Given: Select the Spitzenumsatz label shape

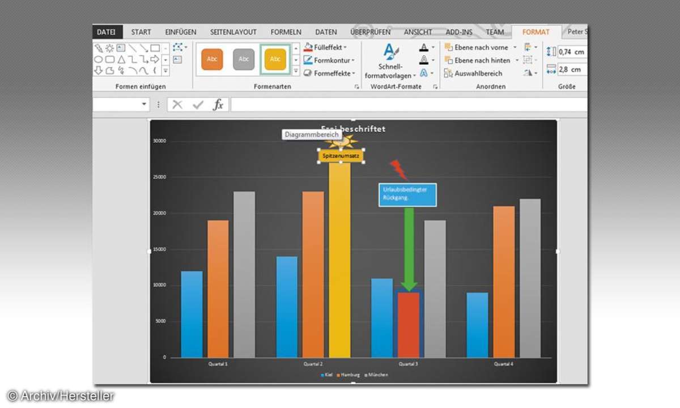Looking at the screenshot, I should click(x=341, y=155).
